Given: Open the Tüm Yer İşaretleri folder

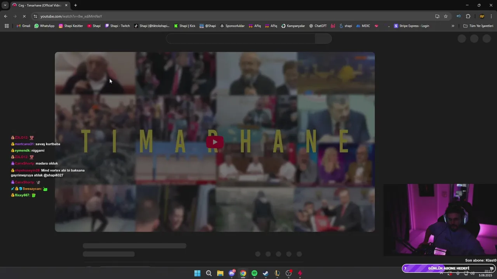Looking at the screenshot, I should 478,26.
